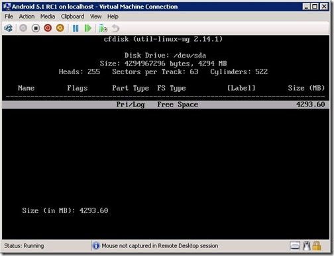This screenshot has width=334, height=256.
Task: Maximize the Virtual Machine Connection window
Action: [315, 7]
